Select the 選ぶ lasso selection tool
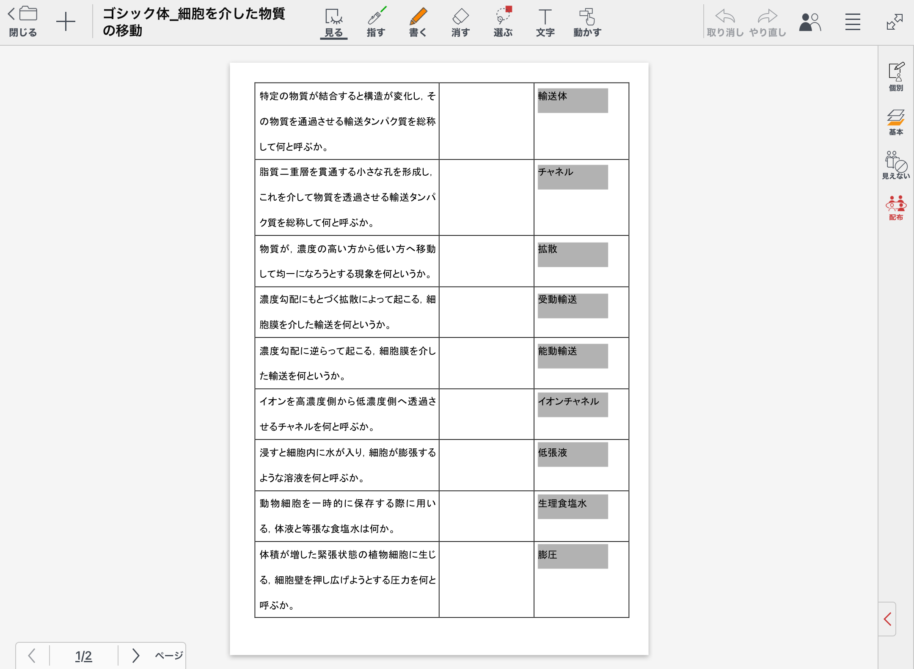Screen dimensions: 914x669 click(503, 22)
